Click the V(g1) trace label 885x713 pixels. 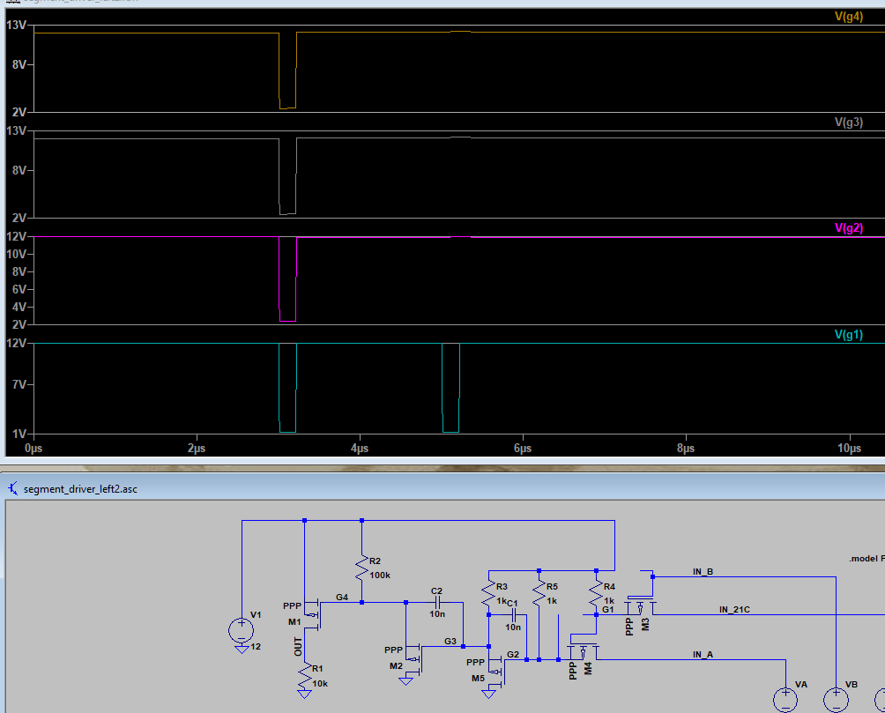(x=848, y=335)
